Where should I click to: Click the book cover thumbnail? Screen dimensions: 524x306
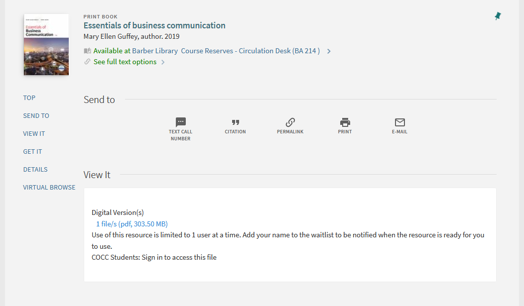[x=46, y=44]
